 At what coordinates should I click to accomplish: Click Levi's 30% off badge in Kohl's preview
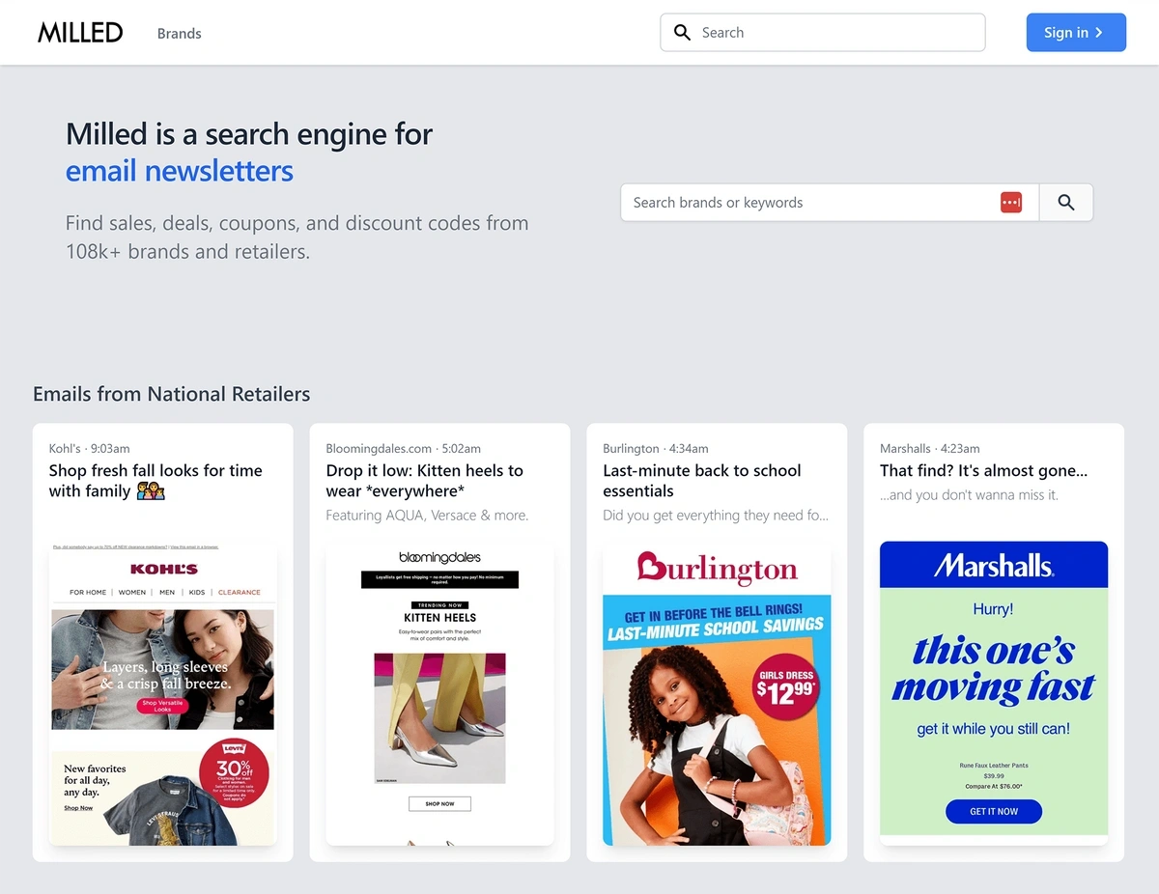(x=234, y=773)
